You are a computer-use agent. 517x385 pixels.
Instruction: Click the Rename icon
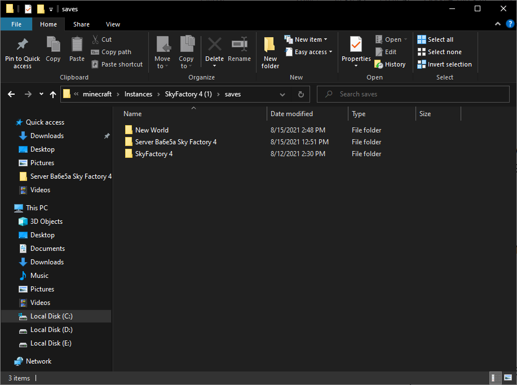[240, 44]
